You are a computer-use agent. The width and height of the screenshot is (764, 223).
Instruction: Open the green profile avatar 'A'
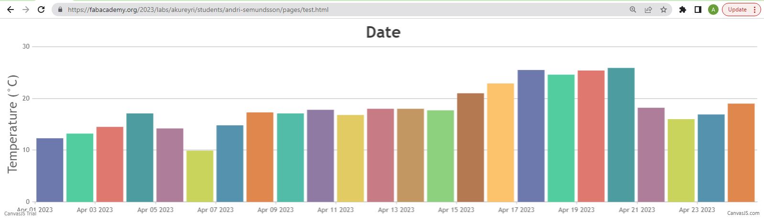coord(713,10)
